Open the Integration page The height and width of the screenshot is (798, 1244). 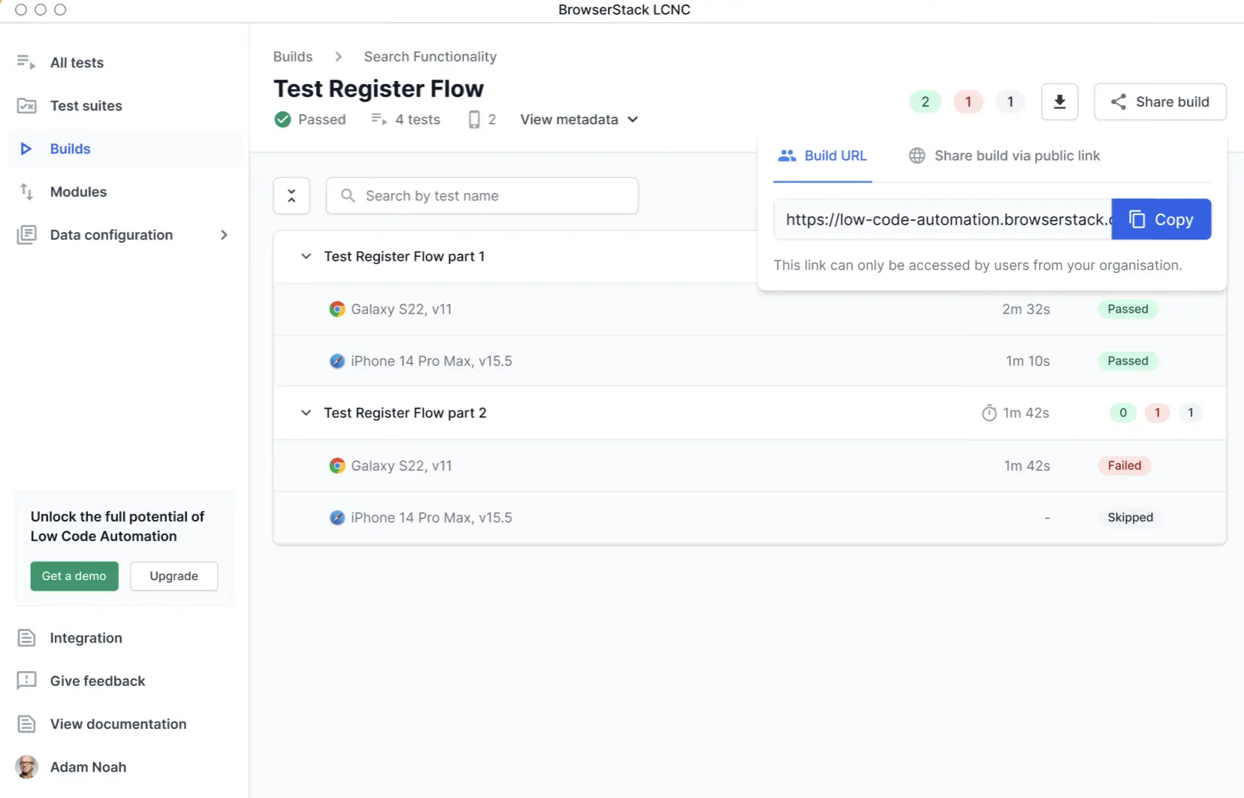pos(86,638)
